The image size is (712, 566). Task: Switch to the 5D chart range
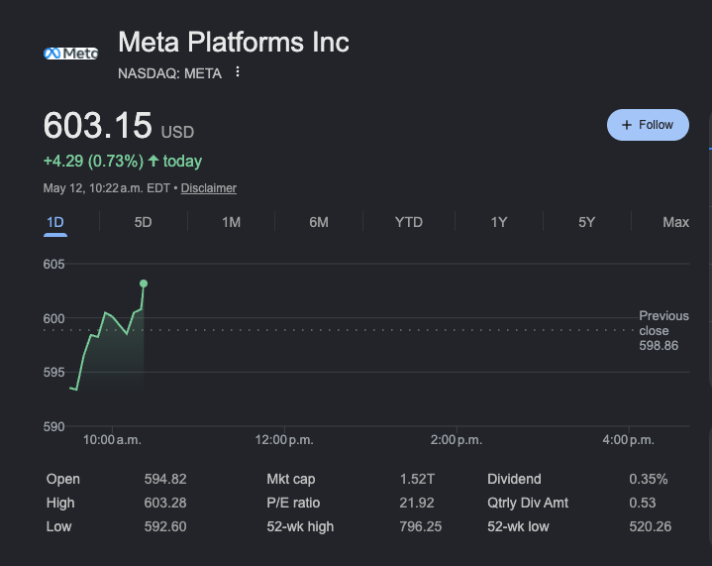(143, 222)
